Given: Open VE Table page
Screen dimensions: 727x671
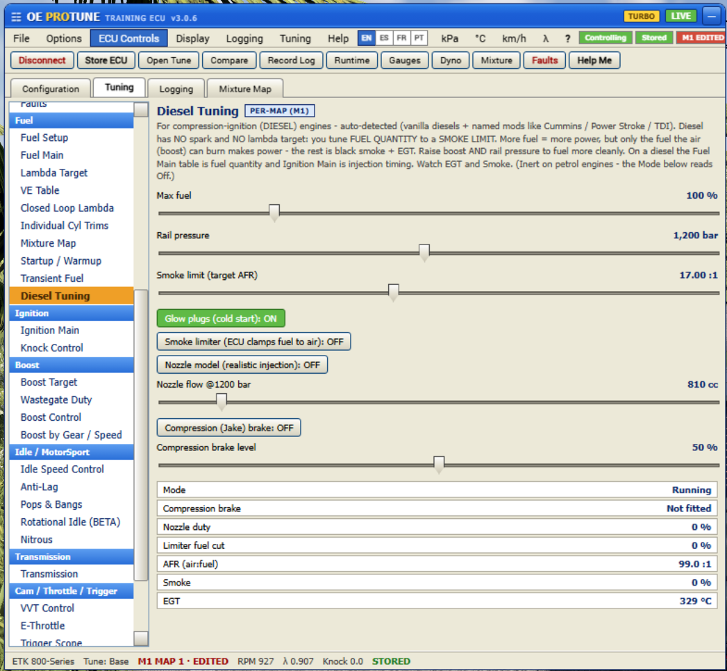Looking at the screenshot, I should (72, 190).
